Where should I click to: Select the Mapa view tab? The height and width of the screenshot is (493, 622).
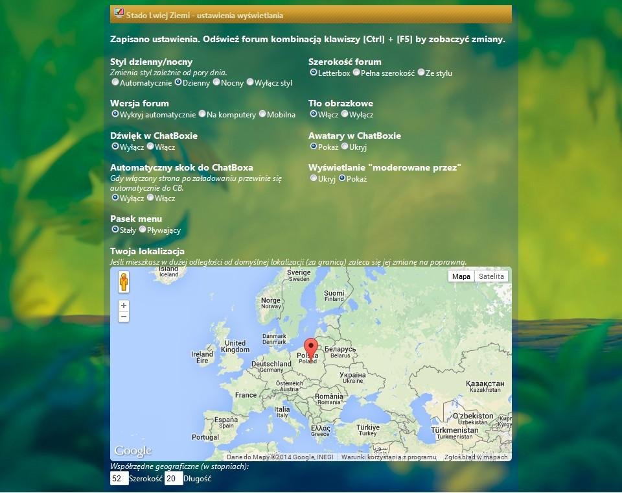[x=461, y=276]
